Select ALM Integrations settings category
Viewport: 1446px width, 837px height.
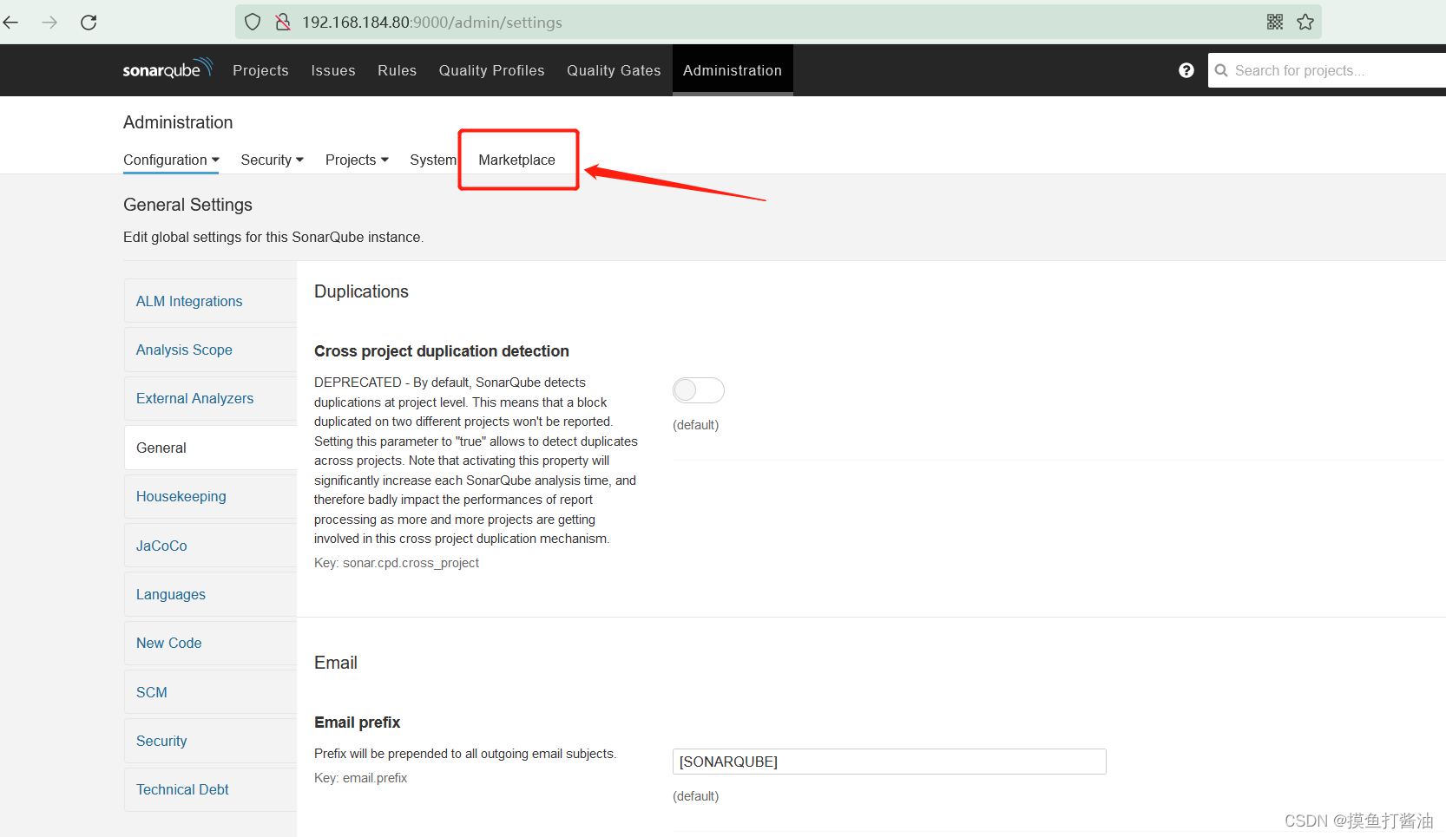(210, 301)
